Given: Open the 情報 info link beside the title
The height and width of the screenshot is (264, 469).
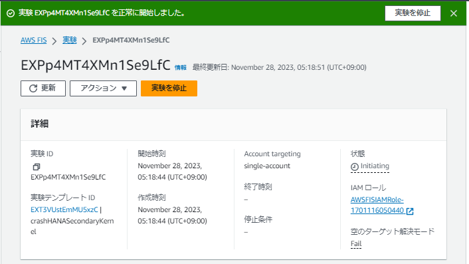Looking at the screenshot, I should [181, 68].
